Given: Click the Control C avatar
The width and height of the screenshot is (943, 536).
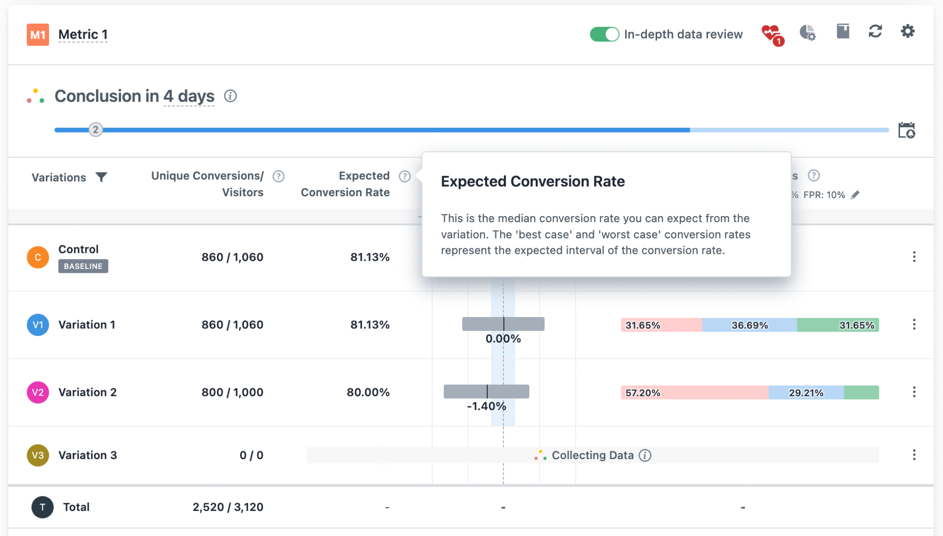Looking at the screenshot, I should tap(38, 257).
